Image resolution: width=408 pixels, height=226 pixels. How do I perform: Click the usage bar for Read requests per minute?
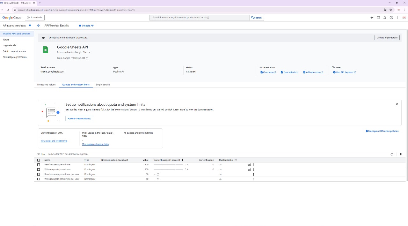click(x=168, y=165)
